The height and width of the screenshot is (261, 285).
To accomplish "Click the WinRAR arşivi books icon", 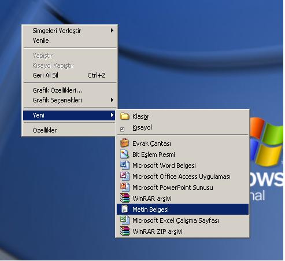I will click(x=124, y=198).
